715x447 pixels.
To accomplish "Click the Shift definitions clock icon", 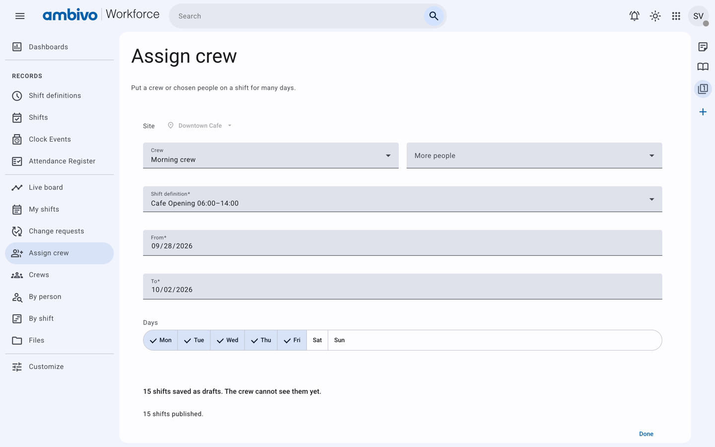I will (x=17, y=95).
